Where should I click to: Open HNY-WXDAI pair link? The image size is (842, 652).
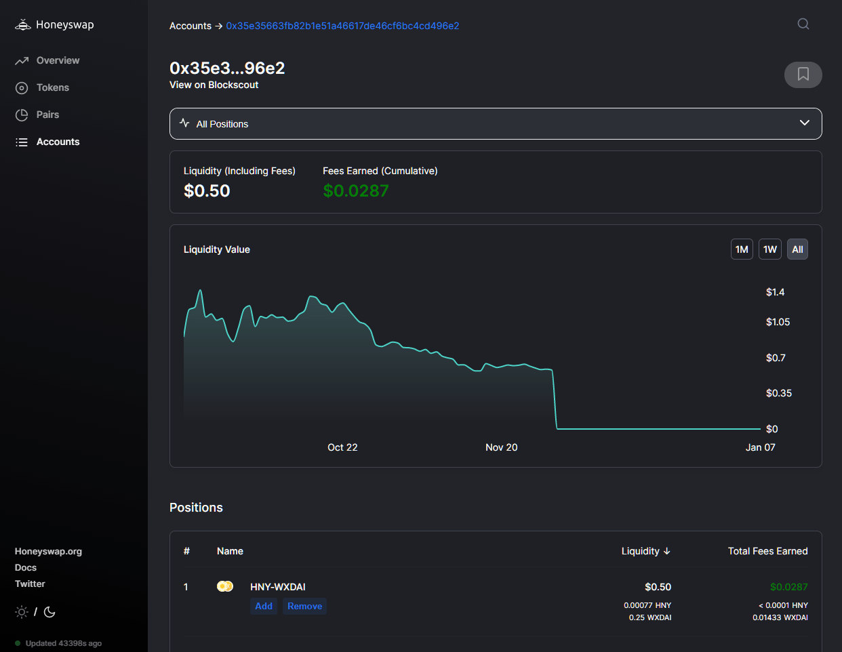pyautogui.click(x=278, y=587)
